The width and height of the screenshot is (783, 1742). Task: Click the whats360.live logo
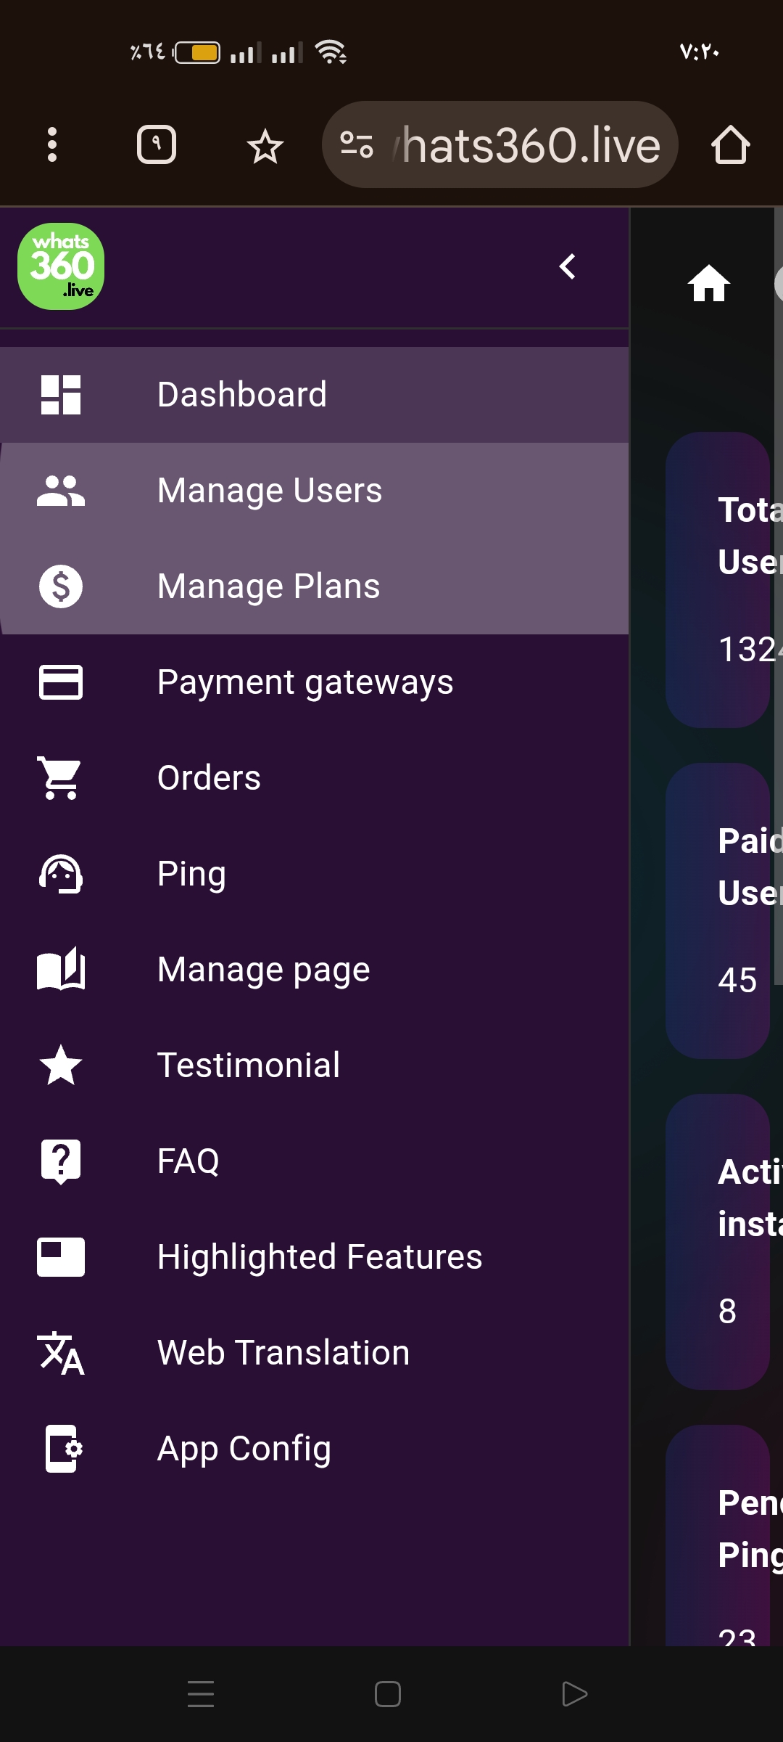click(61, 266)
